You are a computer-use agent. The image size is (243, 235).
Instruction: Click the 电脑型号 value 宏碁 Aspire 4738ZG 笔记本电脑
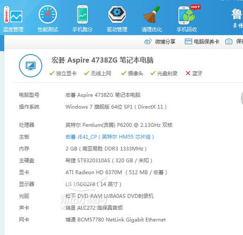click(103, 95)
